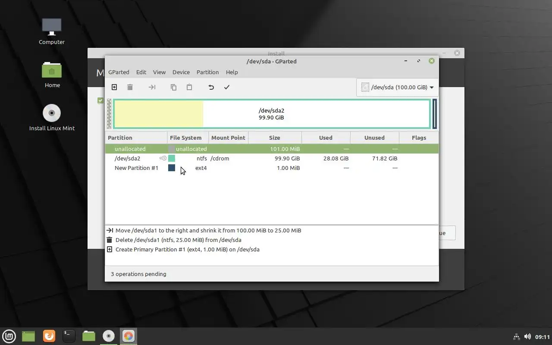Click the New partition toolbar icon

pos(114,87)
